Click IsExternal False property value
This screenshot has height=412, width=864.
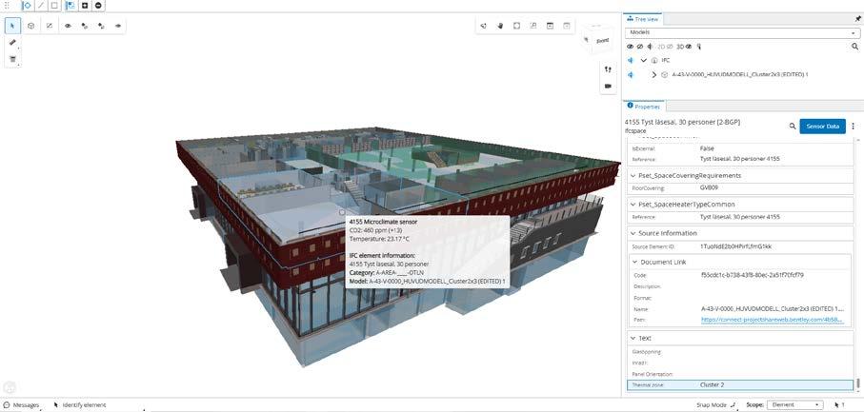coord(707,148)
